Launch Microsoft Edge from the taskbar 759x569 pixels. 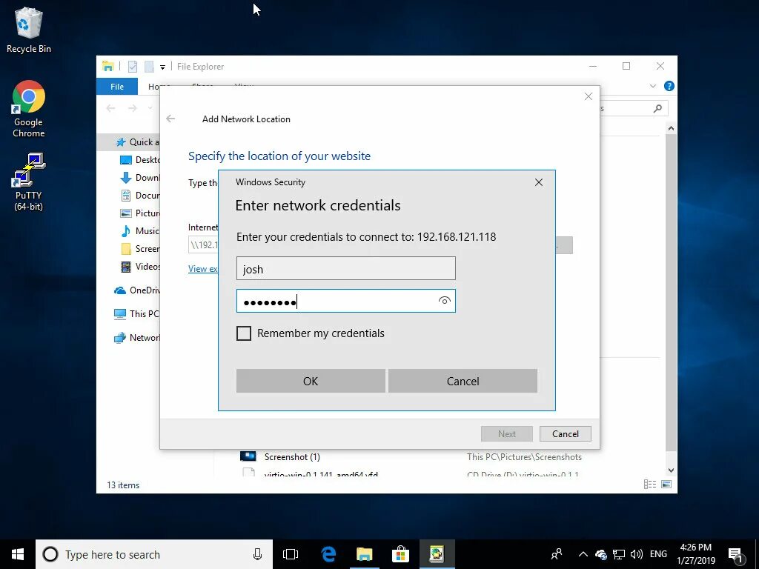[x=328, y=553]
